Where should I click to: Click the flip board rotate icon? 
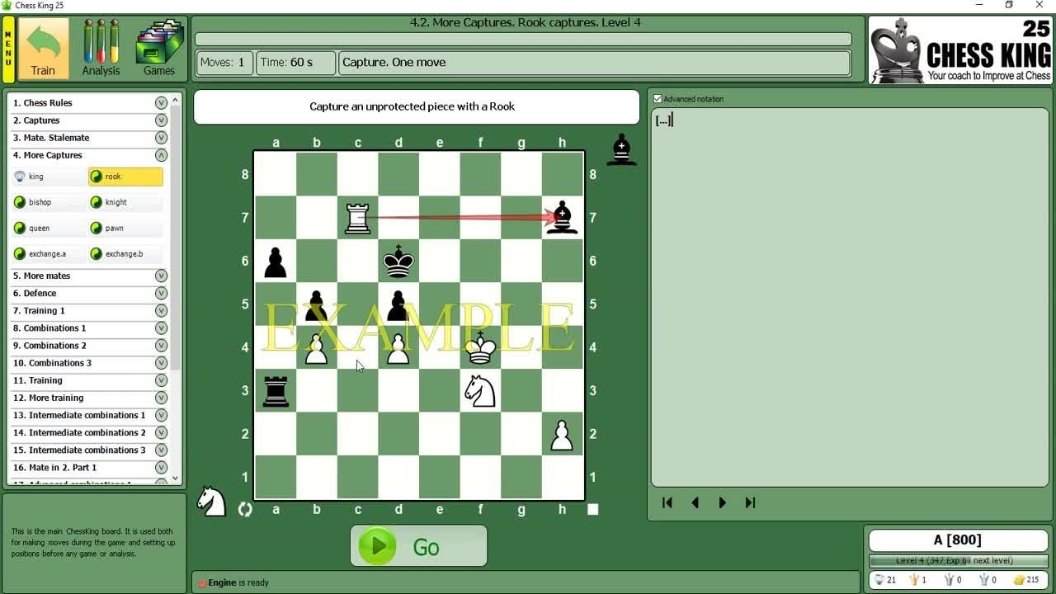pos(245,509)
